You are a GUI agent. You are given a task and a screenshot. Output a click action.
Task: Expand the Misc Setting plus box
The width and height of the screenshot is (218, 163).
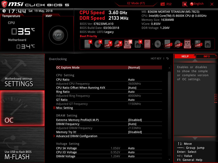pyautogui.click(x=54, y=108)
